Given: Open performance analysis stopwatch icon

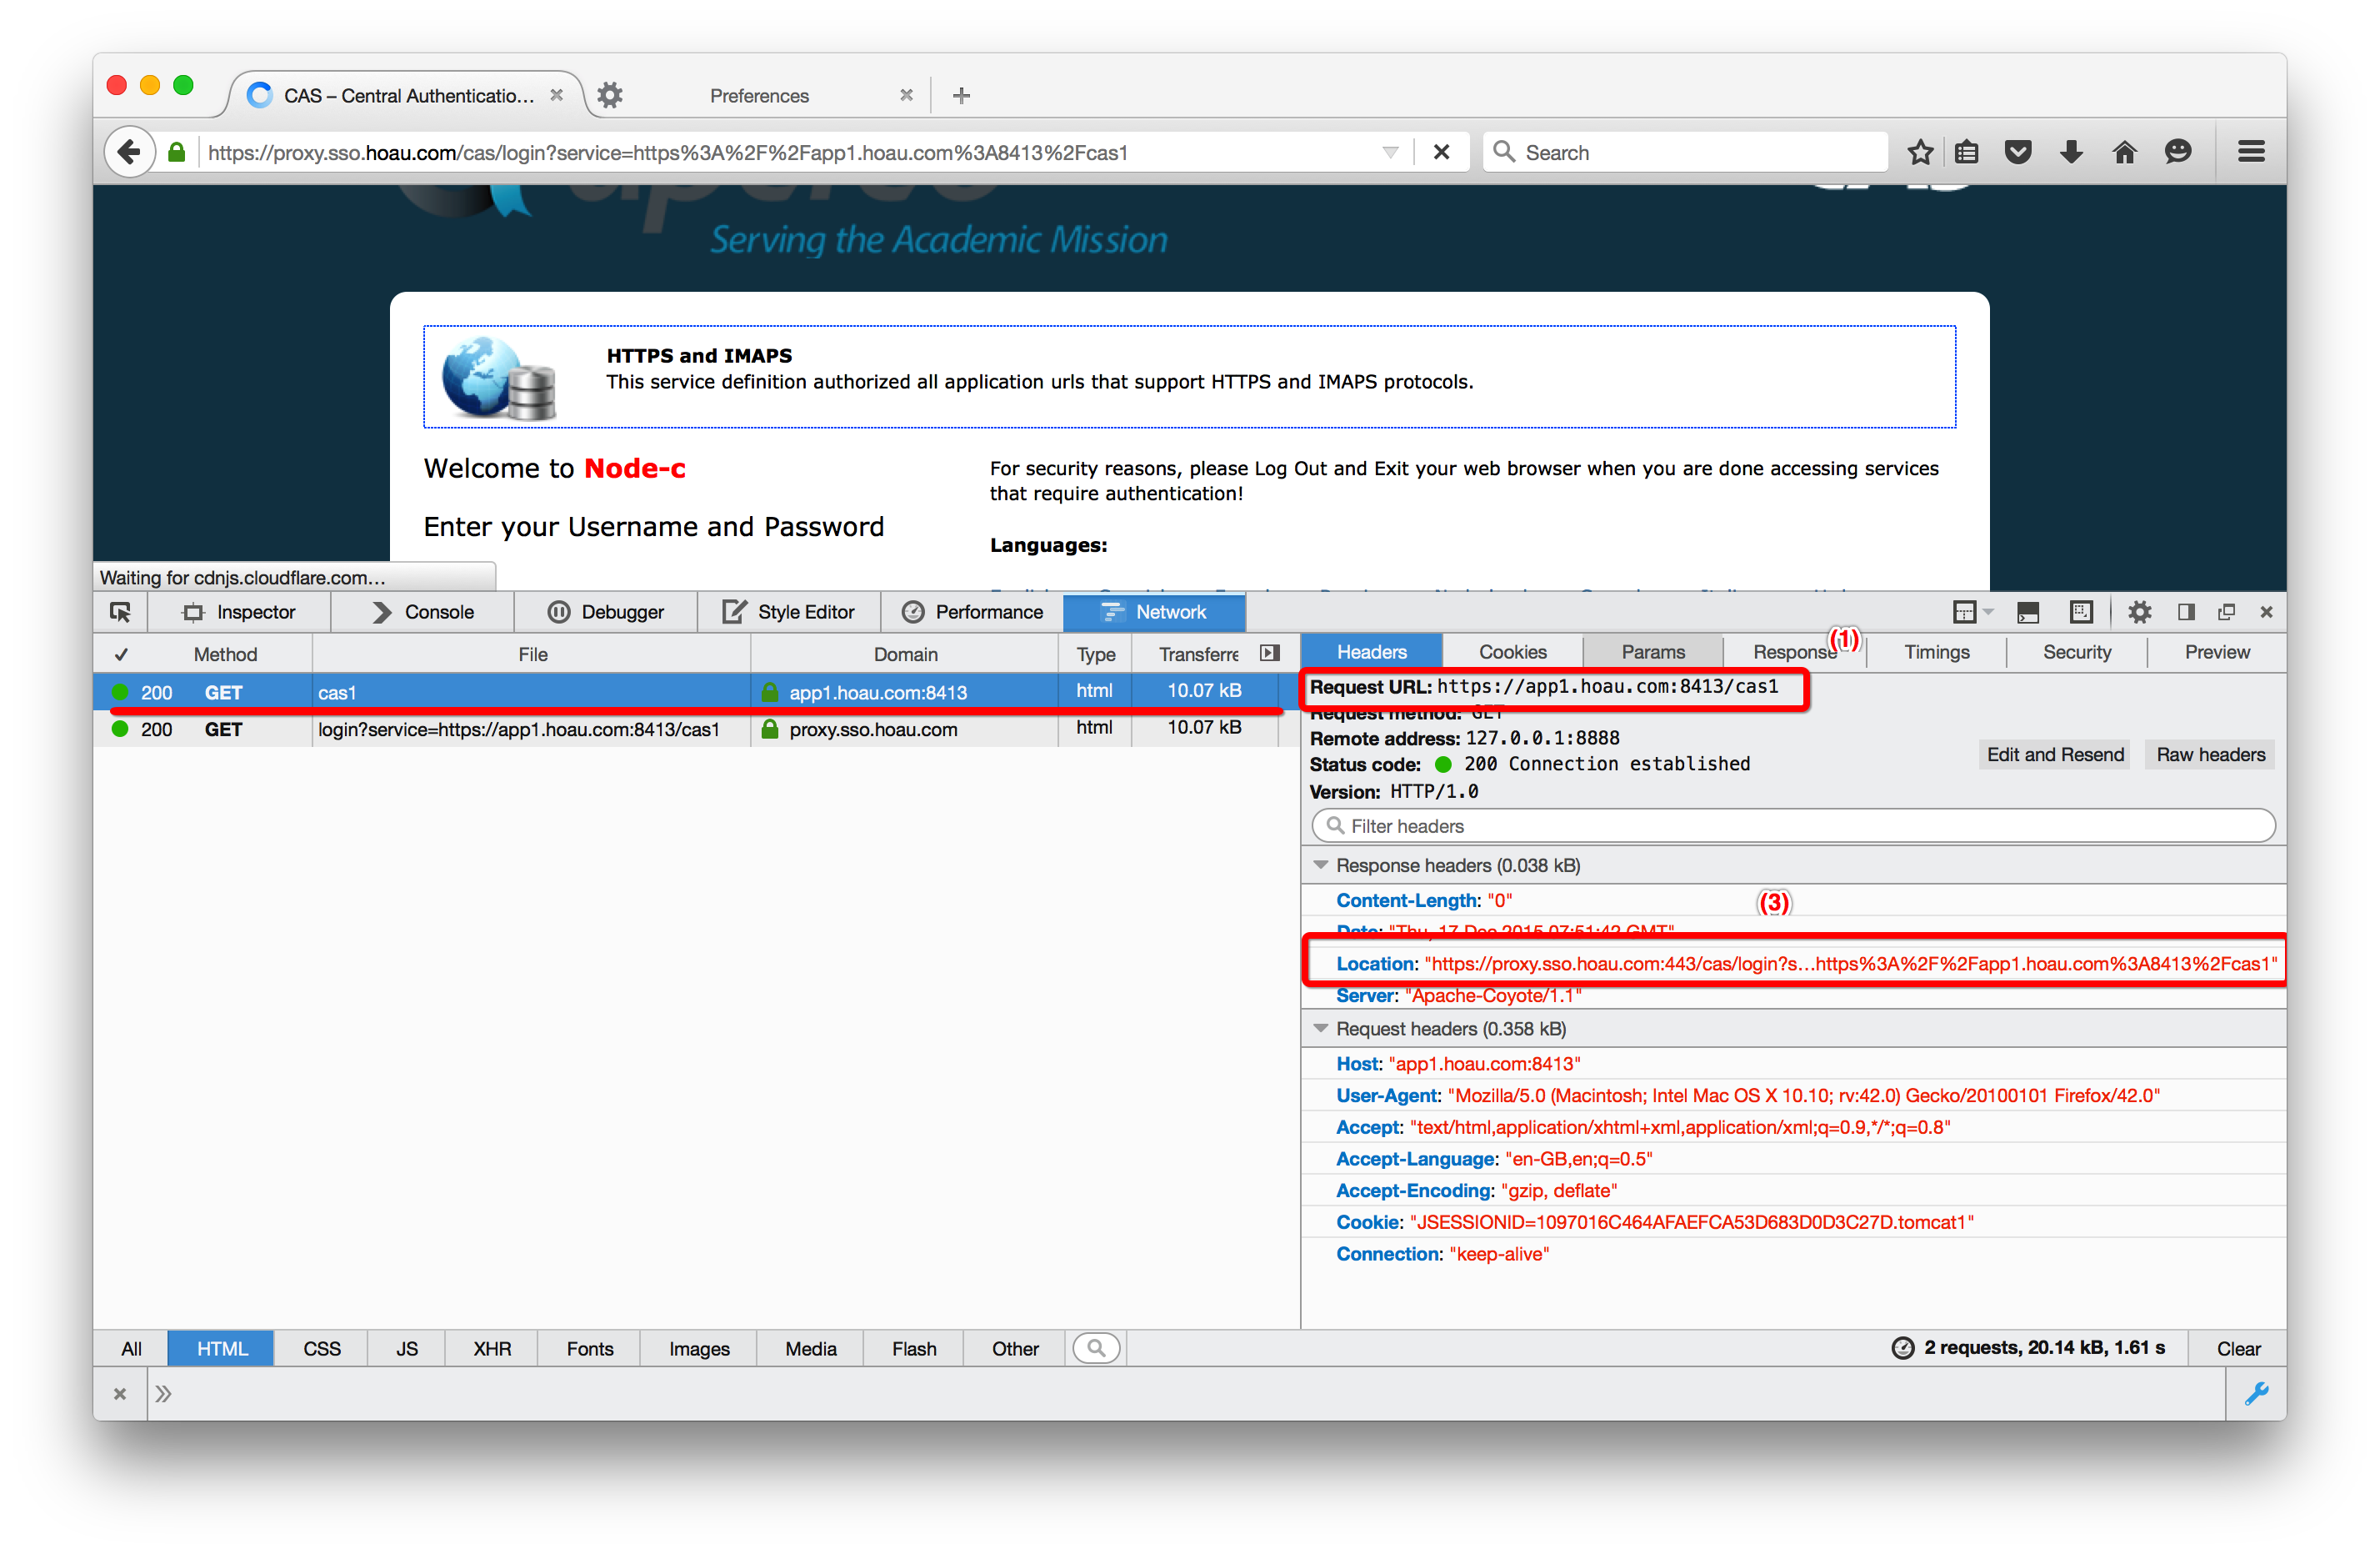Looking at the screenshot, I should (1902, 1348).
